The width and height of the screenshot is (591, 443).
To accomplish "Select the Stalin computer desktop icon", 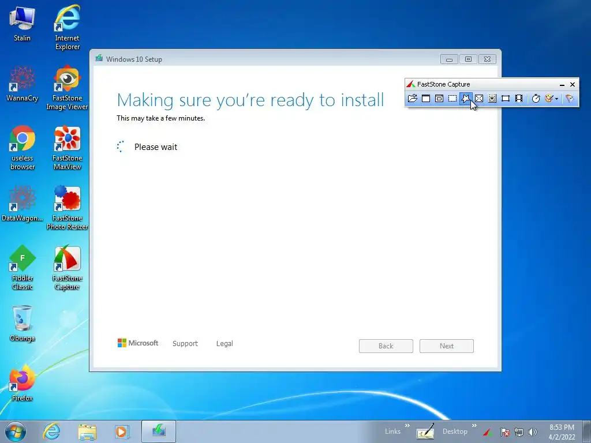I will point(22,24).
